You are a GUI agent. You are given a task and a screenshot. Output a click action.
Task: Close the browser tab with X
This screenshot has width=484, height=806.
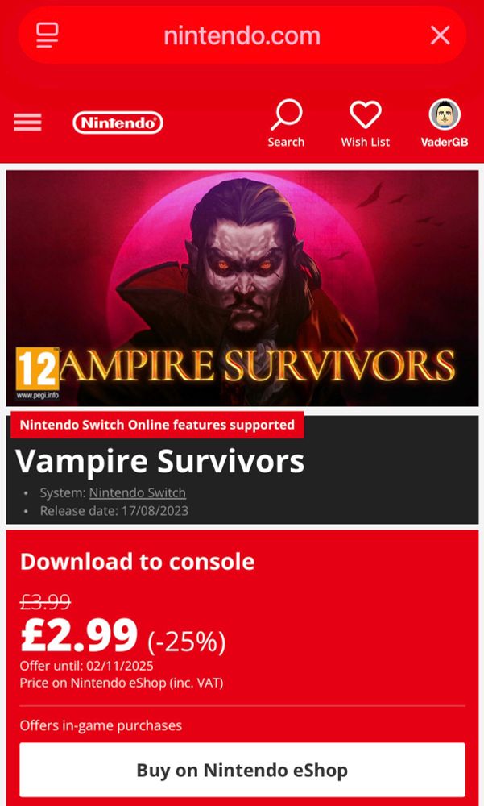440,35
